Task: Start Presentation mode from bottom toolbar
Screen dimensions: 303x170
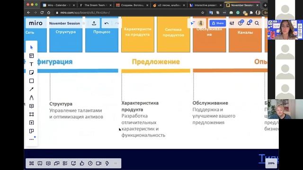Action: pos(40,163)
